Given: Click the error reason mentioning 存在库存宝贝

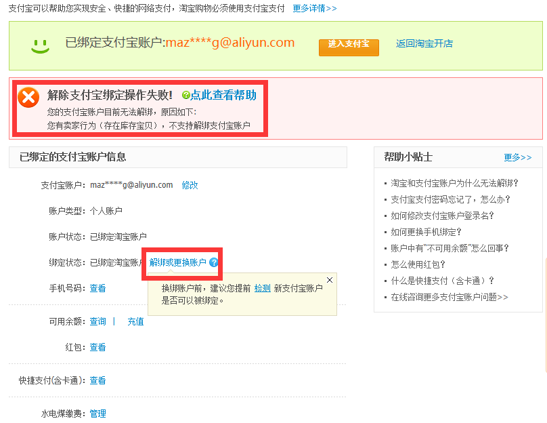Looking at the screenshot, I should tap(149, 125).
